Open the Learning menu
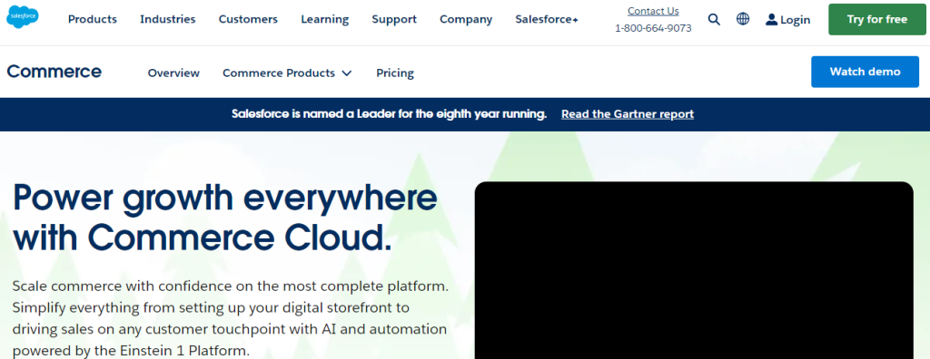This screenshot has height=359, width=930. pyautogui.click(x=324, y=19)
